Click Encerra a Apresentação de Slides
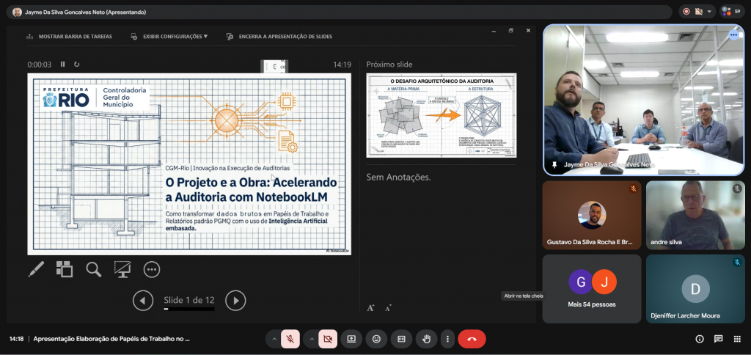 click(280, 36)
